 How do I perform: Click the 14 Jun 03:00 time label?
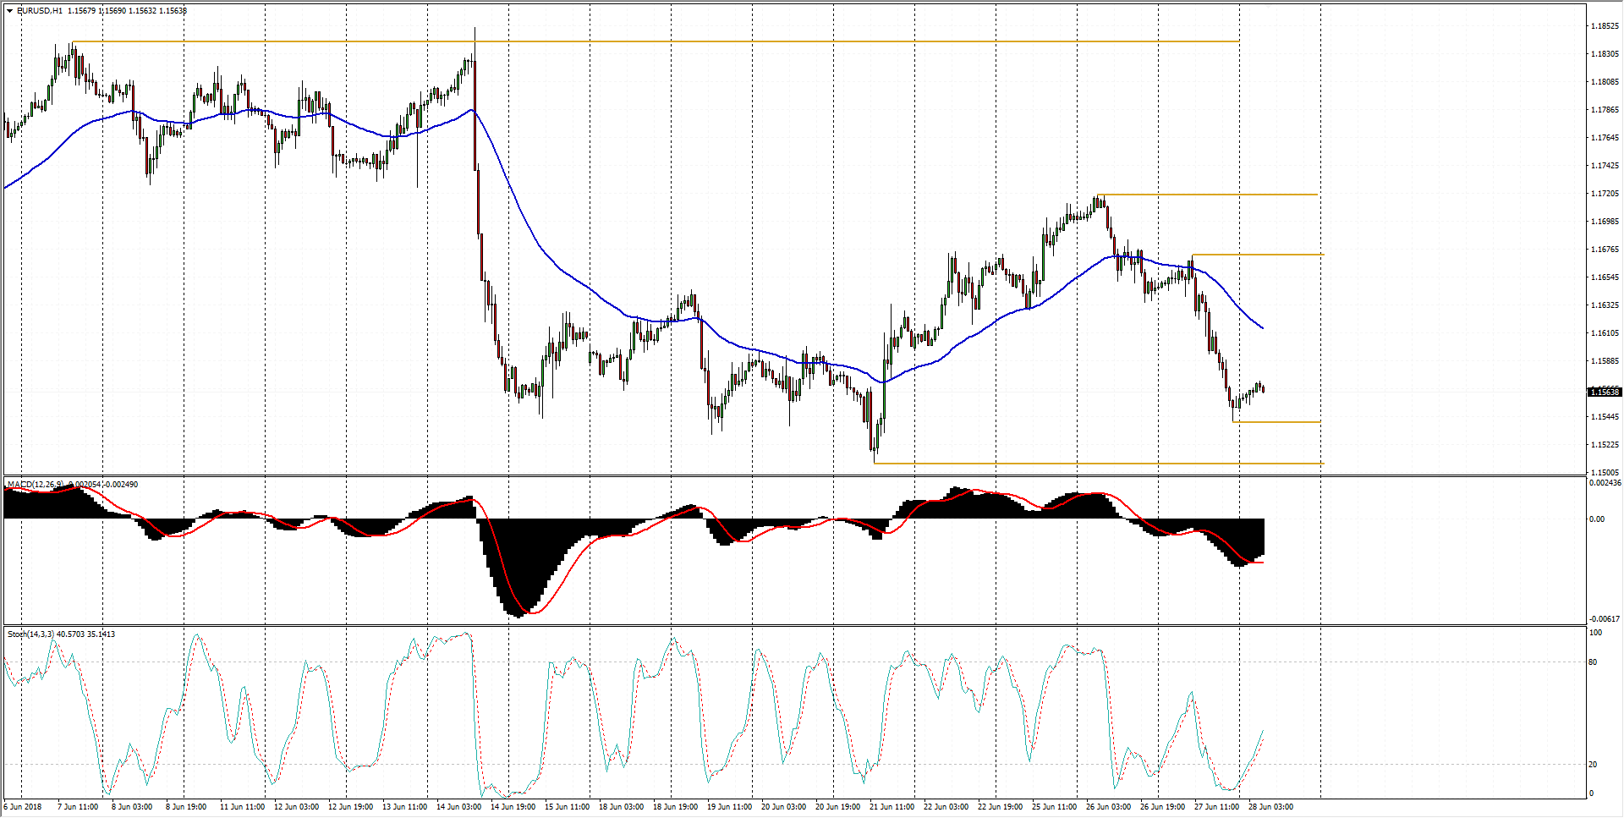pyautogui.click(x=458, y=807)
